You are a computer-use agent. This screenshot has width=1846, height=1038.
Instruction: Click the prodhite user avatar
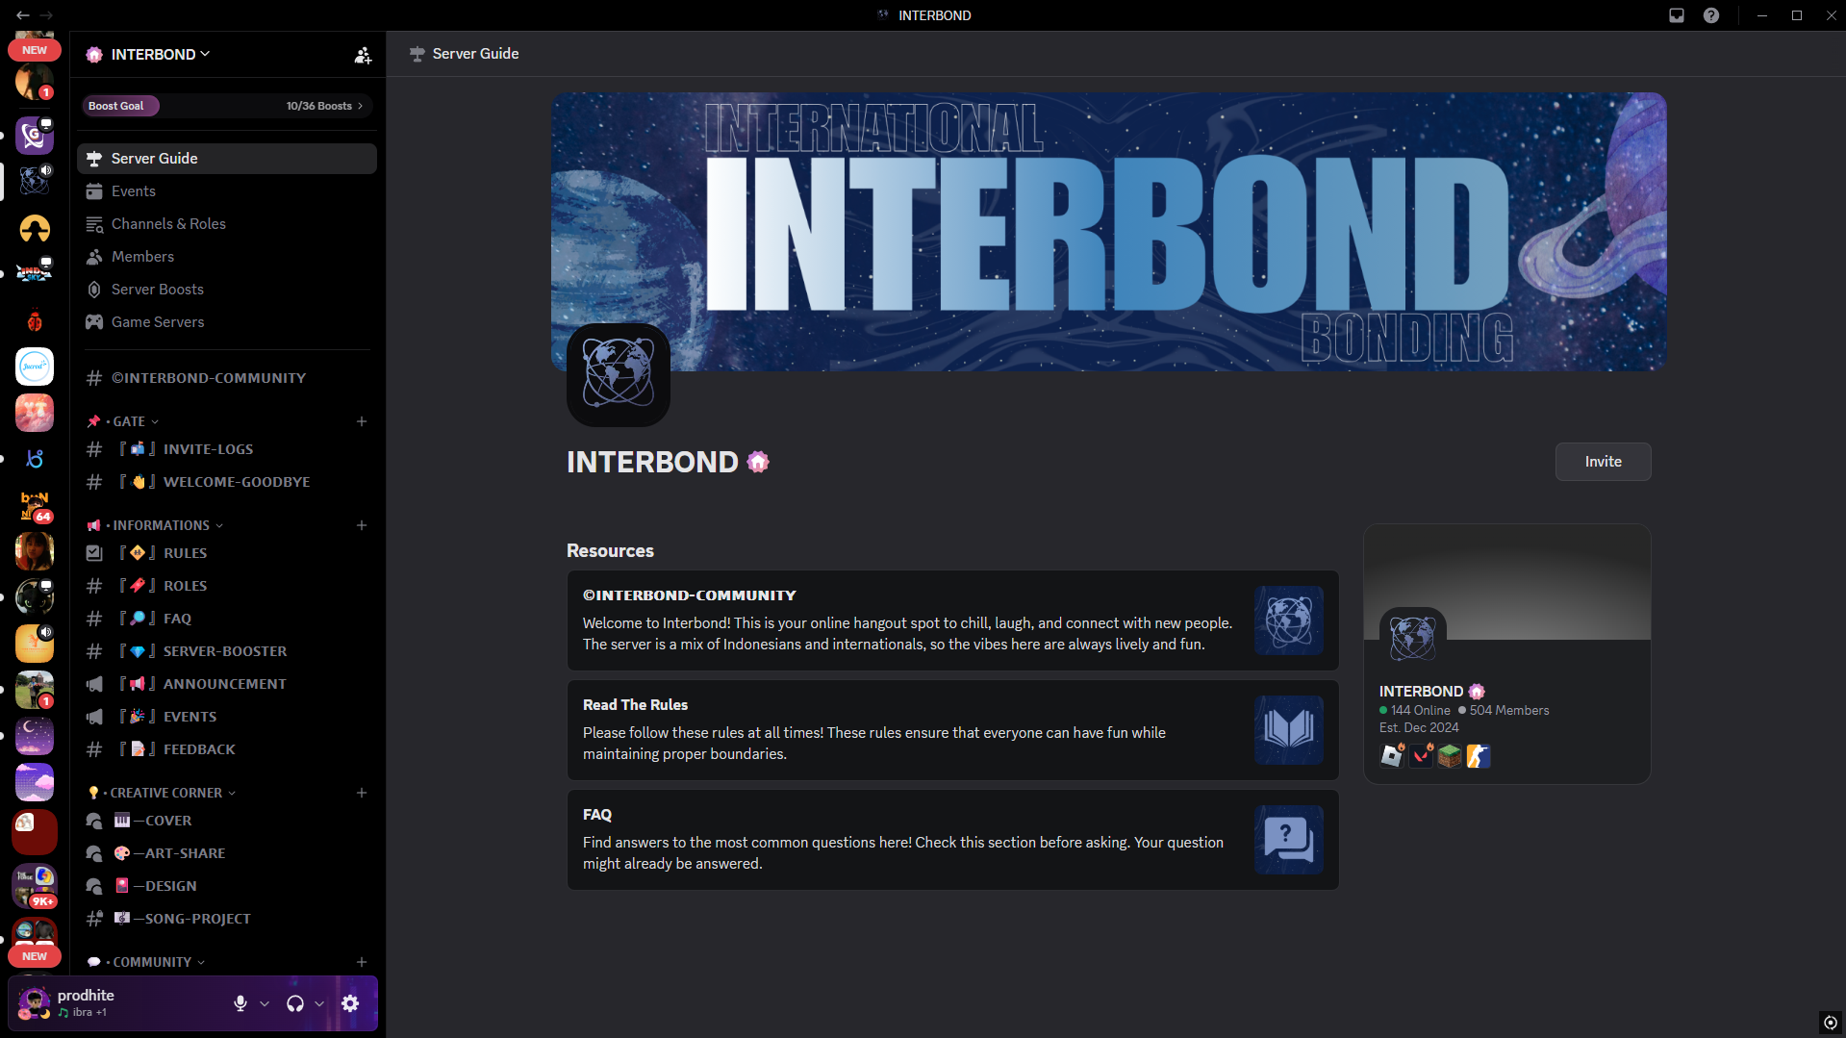[x=35, y=1003]
